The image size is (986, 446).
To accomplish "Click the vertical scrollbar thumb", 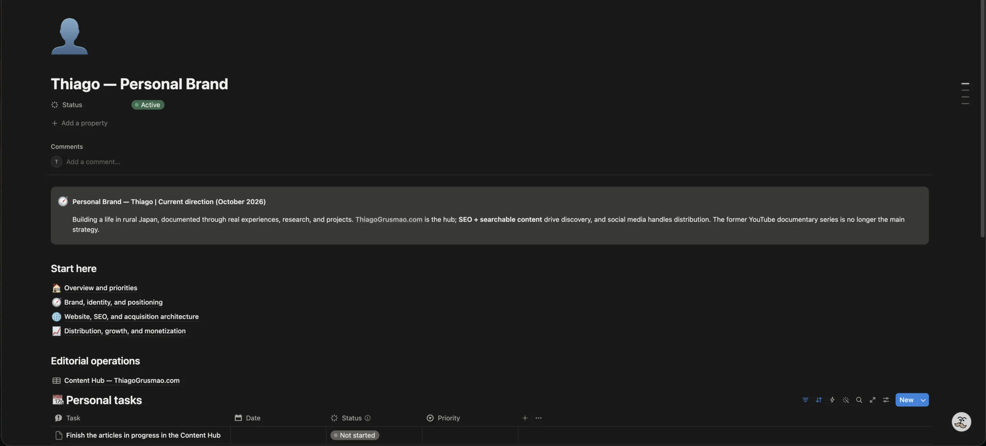I will [x=983, y=119].
